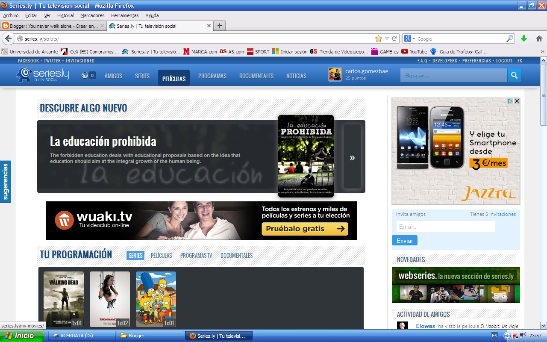
Task: Close the Series.ly browser tab
Action: tap(209, 26)
